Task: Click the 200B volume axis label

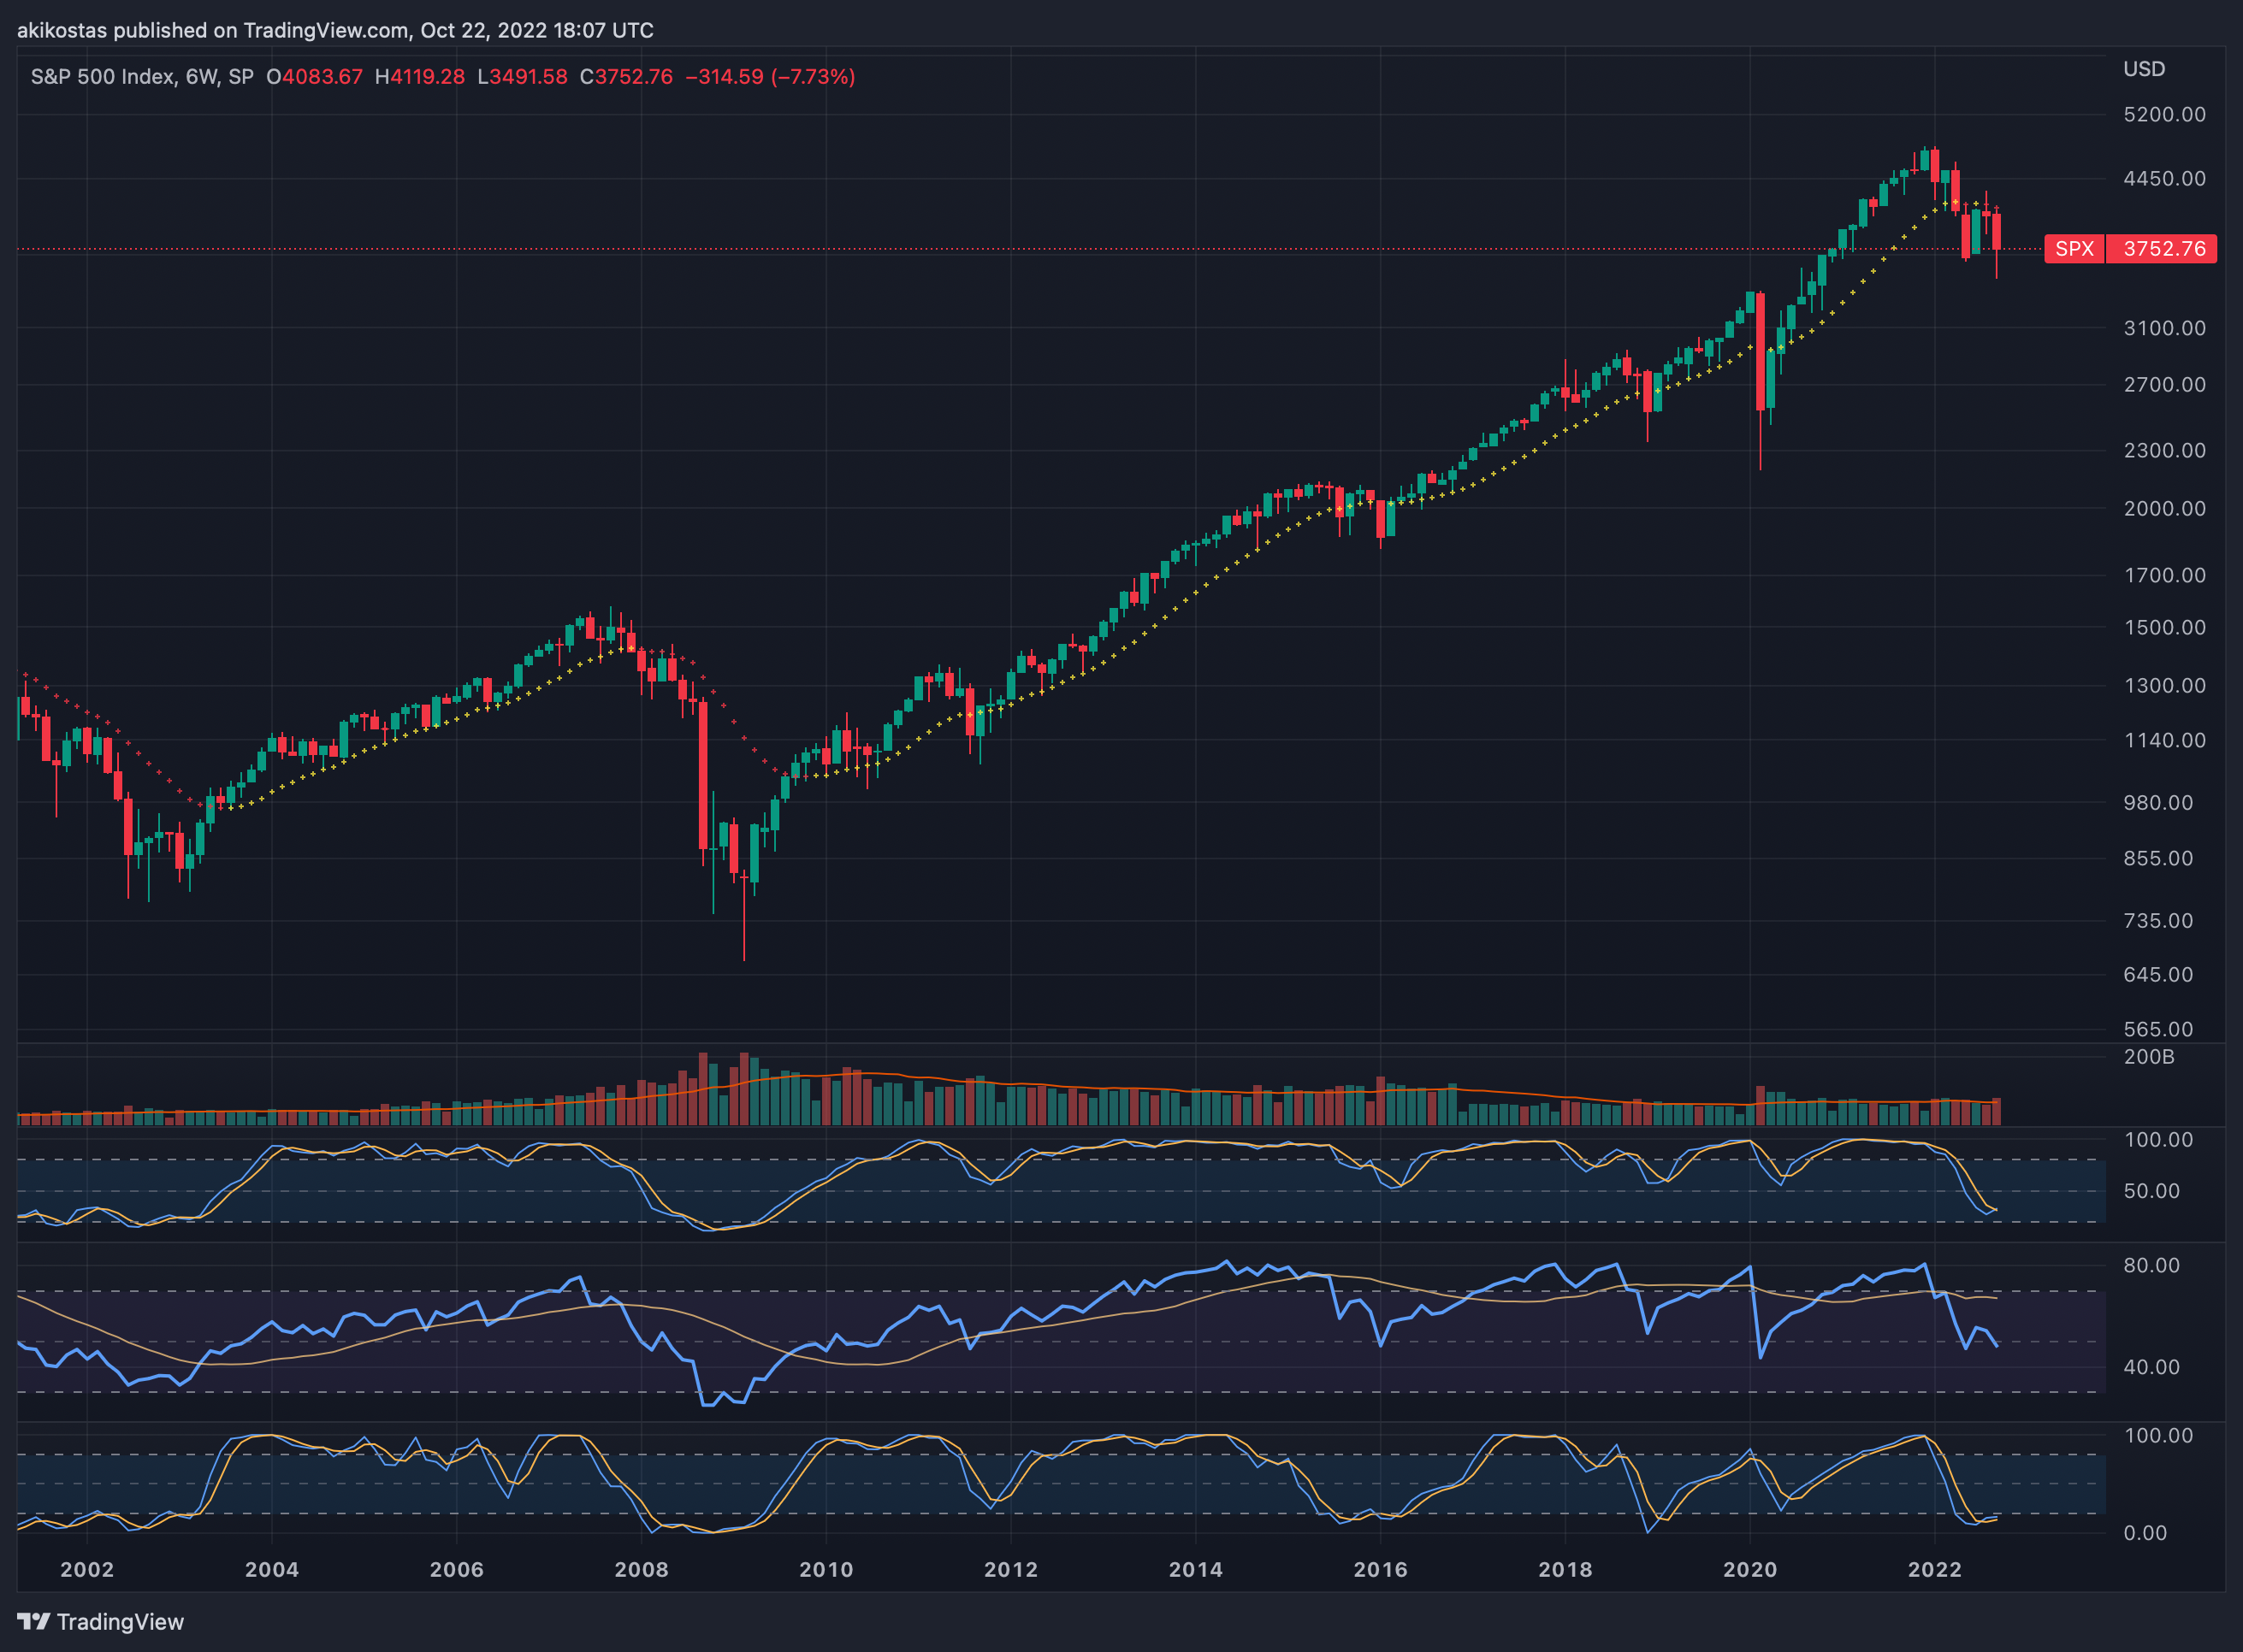Action: [x=2149, y=1057]
